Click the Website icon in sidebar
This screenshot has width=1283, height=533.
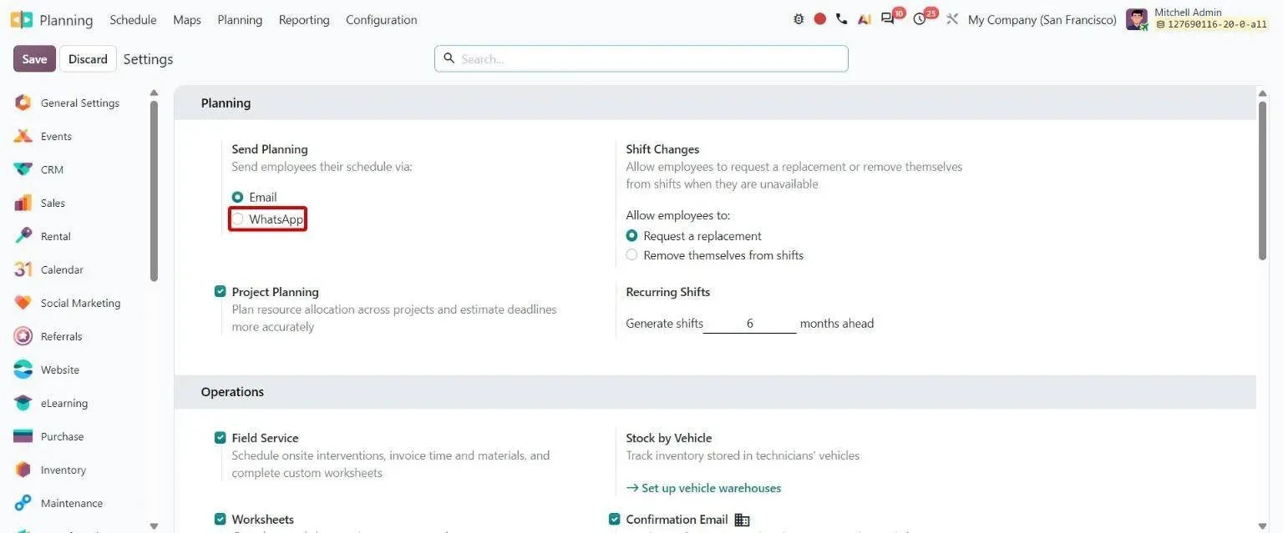[x=23, y=370]
